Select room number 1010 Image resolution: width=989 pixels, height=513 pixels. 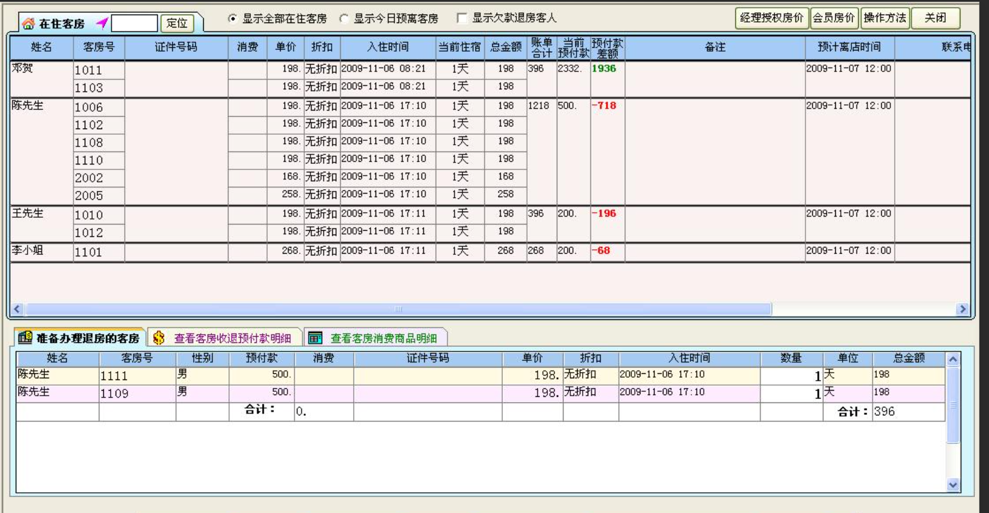click(x=89, y=215)
